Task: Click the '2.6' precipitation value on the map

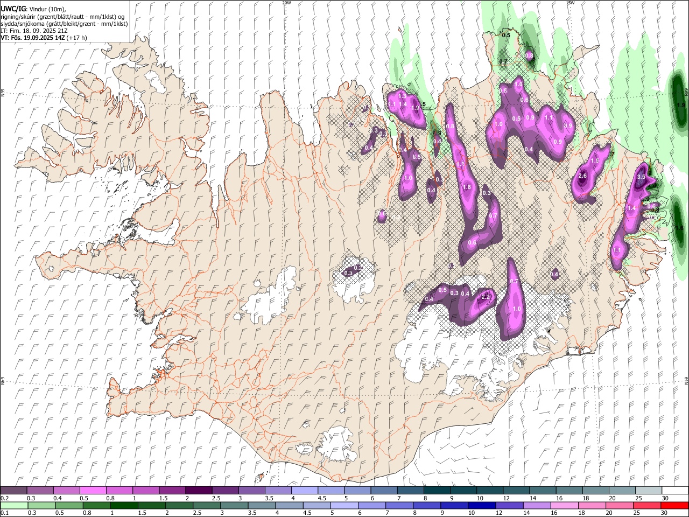Action: point(582,176)
